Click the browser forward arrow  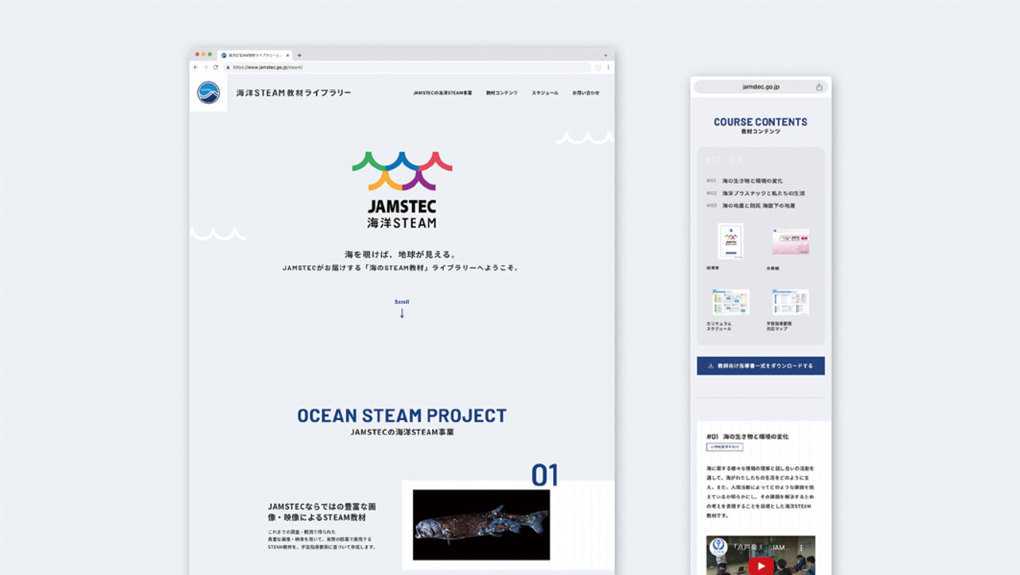pos(206,67)
